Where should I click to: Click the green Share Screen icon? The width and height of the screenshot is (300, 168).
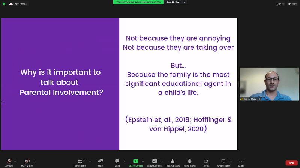(135, 161)
